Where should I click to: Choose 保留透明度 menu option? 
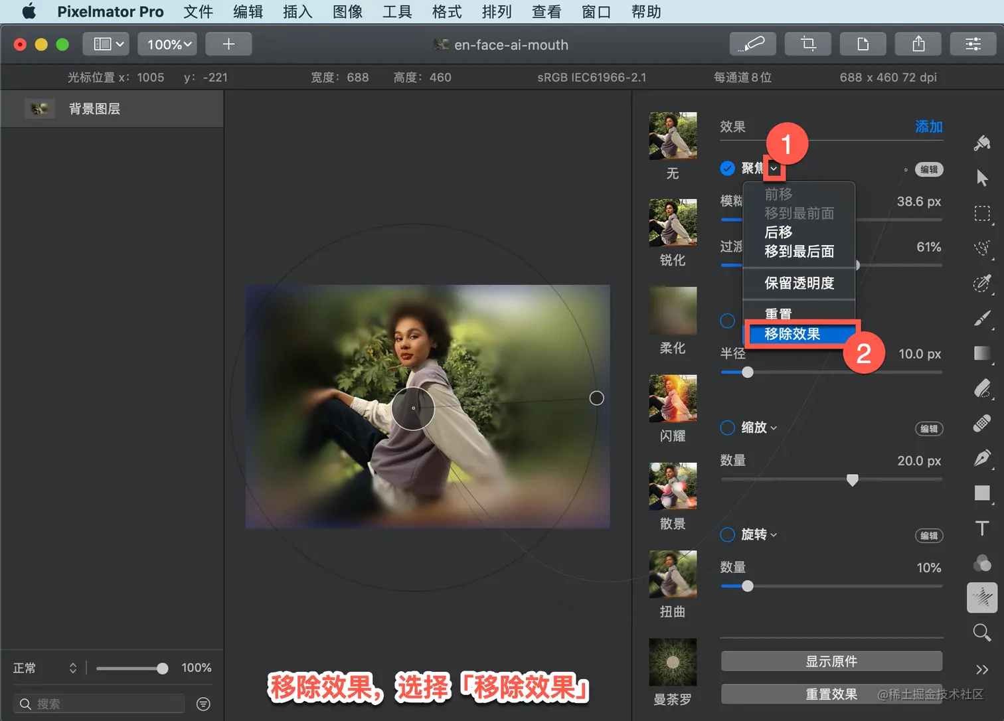click(x=799, y=283)
